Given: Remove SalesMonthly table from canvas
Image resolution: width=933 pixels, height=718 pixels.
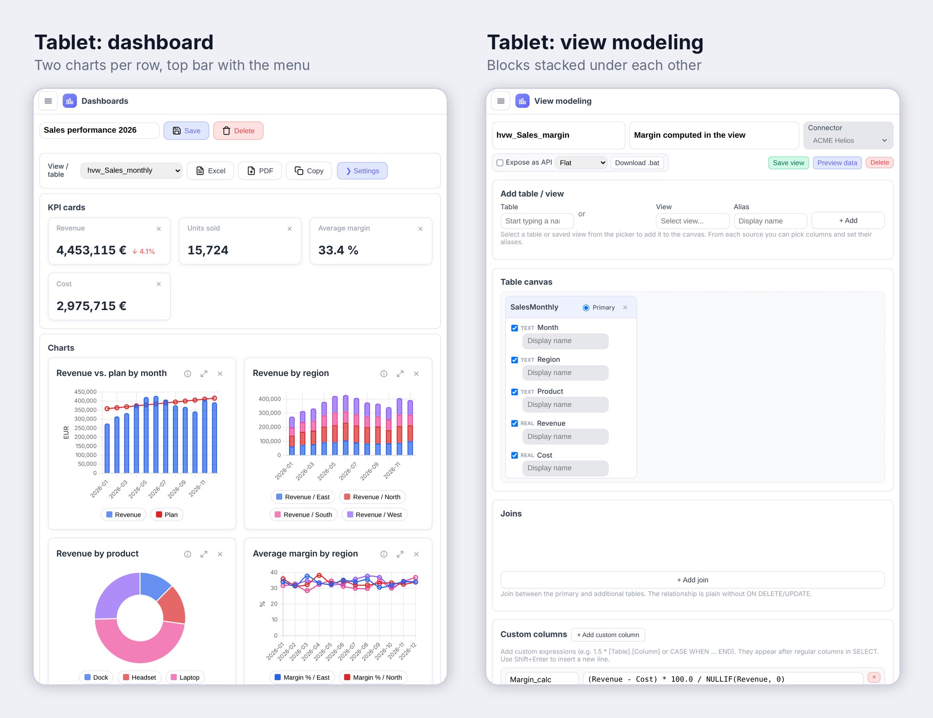Looking at the screenshot, I should (x=625, y=307).
